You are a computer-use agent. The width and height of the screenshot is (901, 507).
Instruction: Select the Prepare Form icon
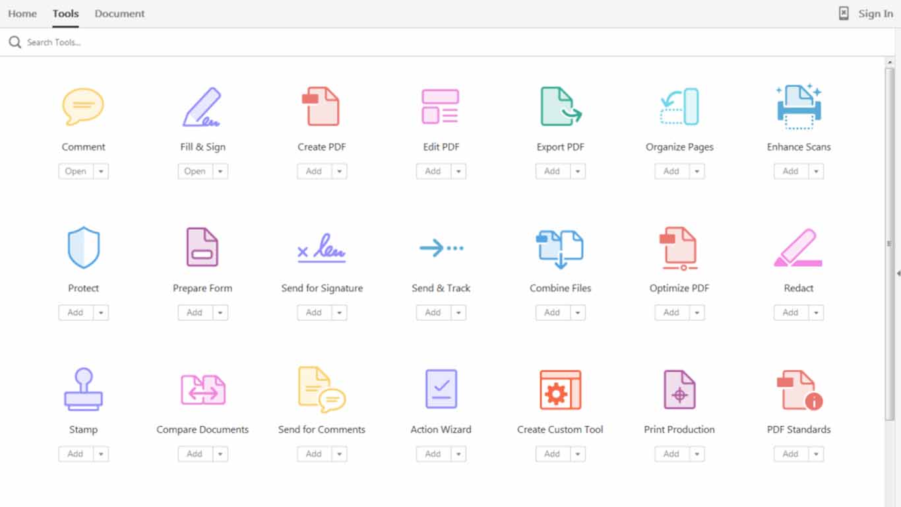tap(202, 247)
